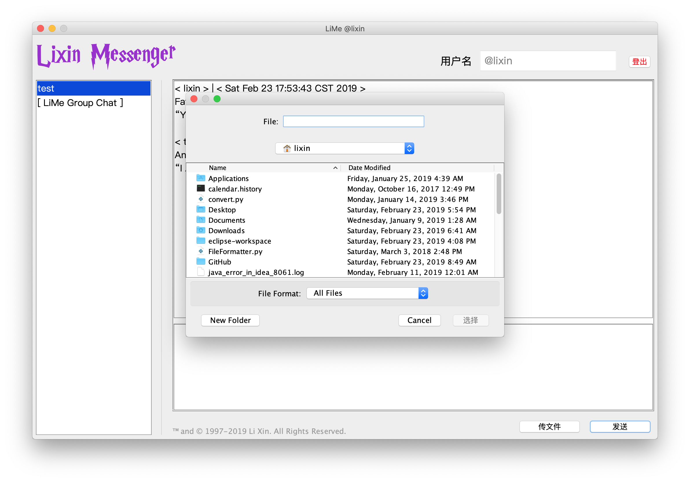The image size is (690, 482).
Task: Click the calendar.history file icon
Action: (x=201, y=189)
